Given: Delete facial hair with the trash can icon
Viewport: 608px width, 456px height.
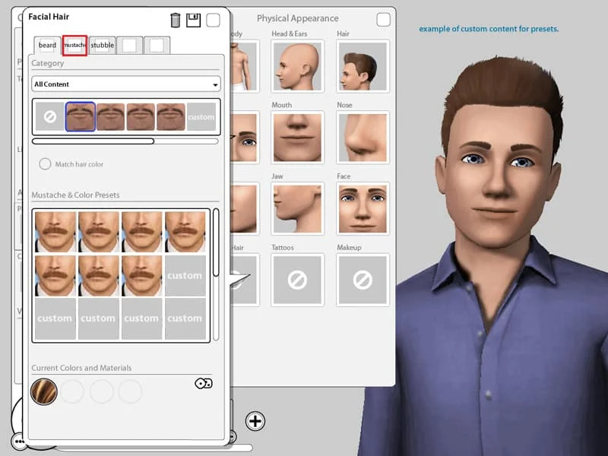Looking at the screenshot, I should 176,21.
